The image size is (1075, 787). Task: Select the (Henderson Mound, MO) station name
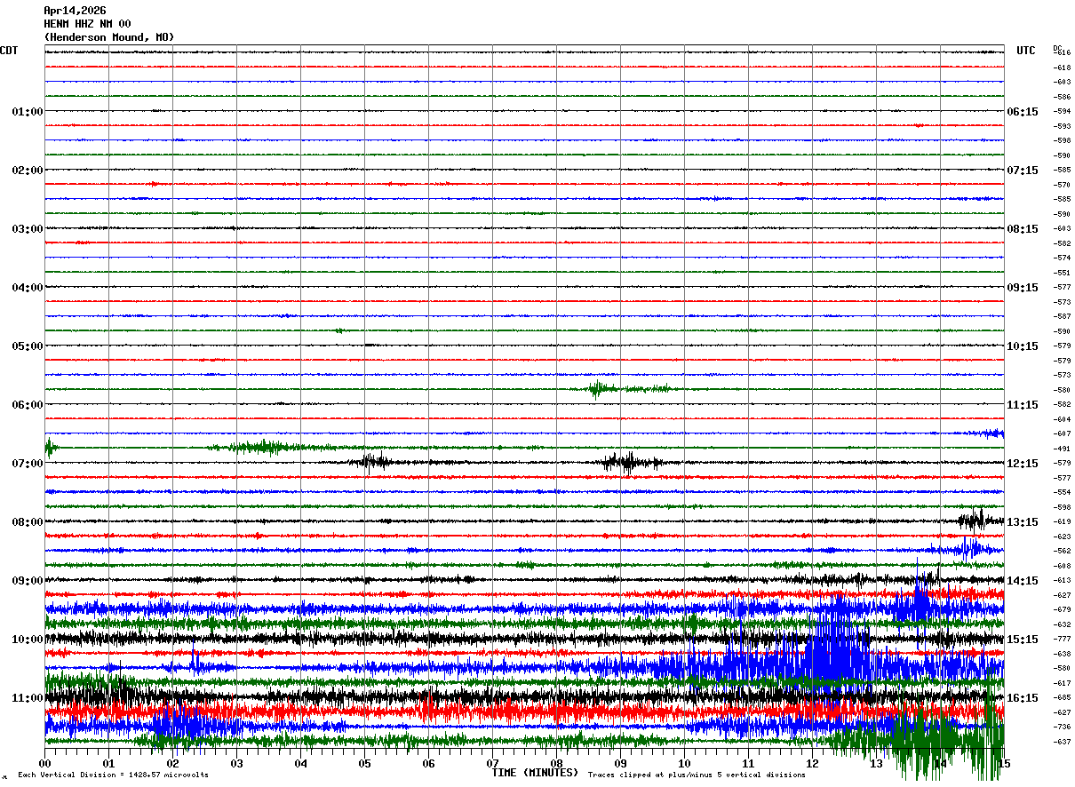point(109,37)
